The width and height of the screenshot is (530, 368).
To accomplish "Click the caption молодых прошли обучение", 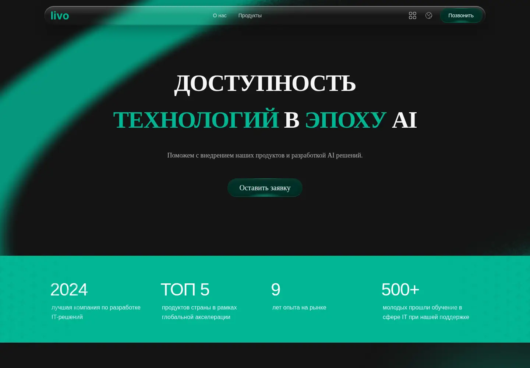I will (426, 312).
